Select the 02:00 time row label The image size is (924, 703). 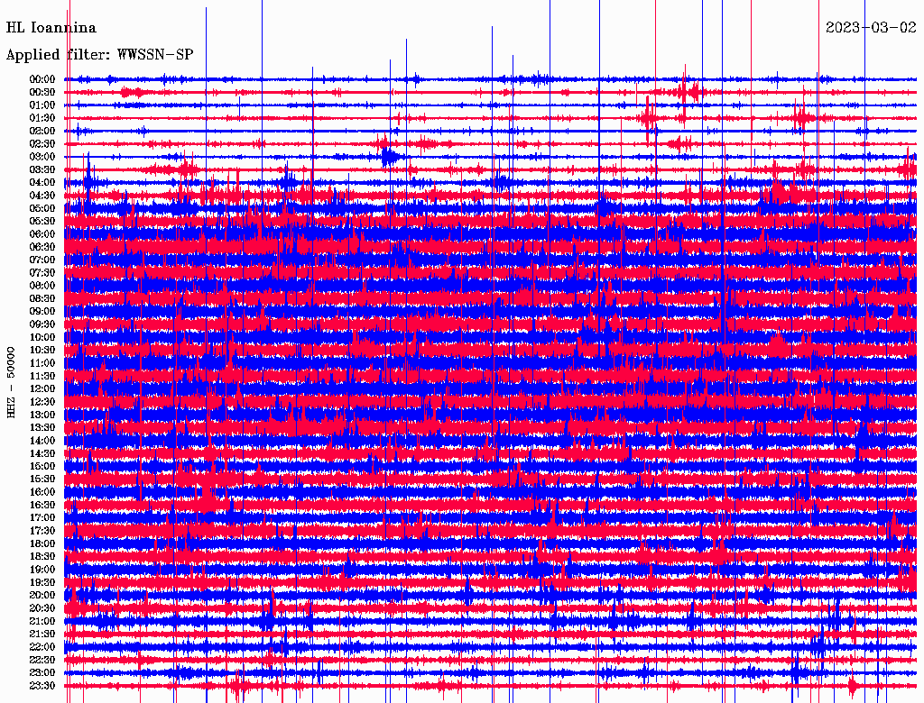click(42, 132)
